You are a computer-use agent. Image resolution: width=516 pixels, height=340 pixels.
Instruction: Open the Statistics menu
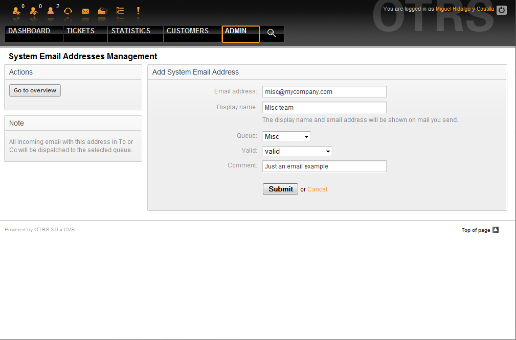[x=131, y=31]
